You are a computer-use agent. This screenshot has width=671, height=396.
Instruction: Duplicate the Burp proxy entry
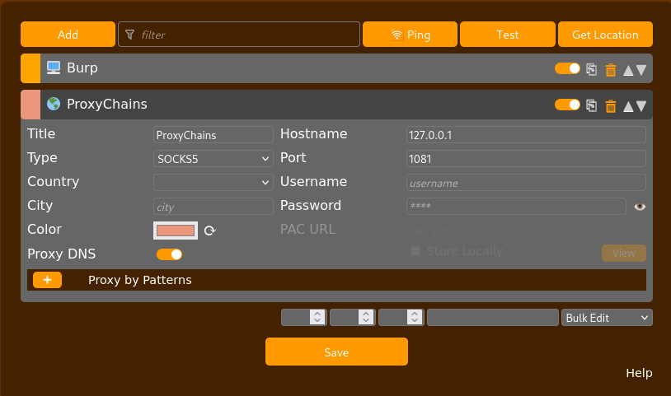point(591,70)
